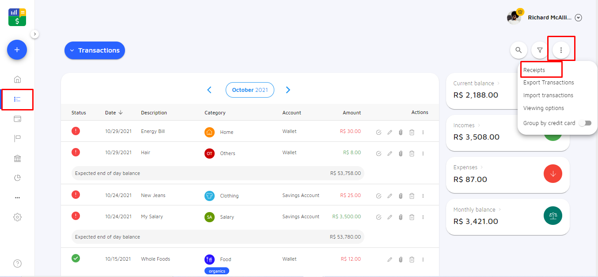
Task: Open the Transactions dropdown button
Action: (x=95, y=50)
